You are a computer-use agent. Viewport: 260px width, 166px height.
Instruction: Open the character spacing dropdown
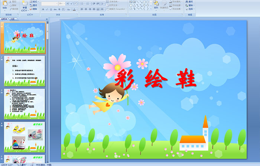pyautogui.click(x=64, y=9)
